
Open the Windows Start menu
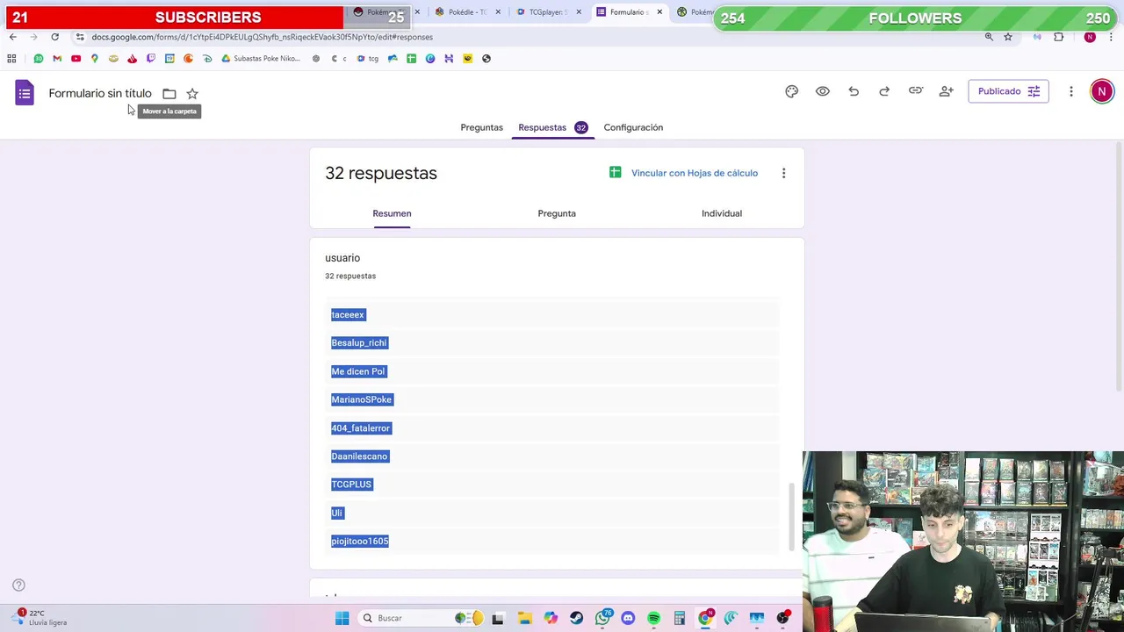coord(342,618)
